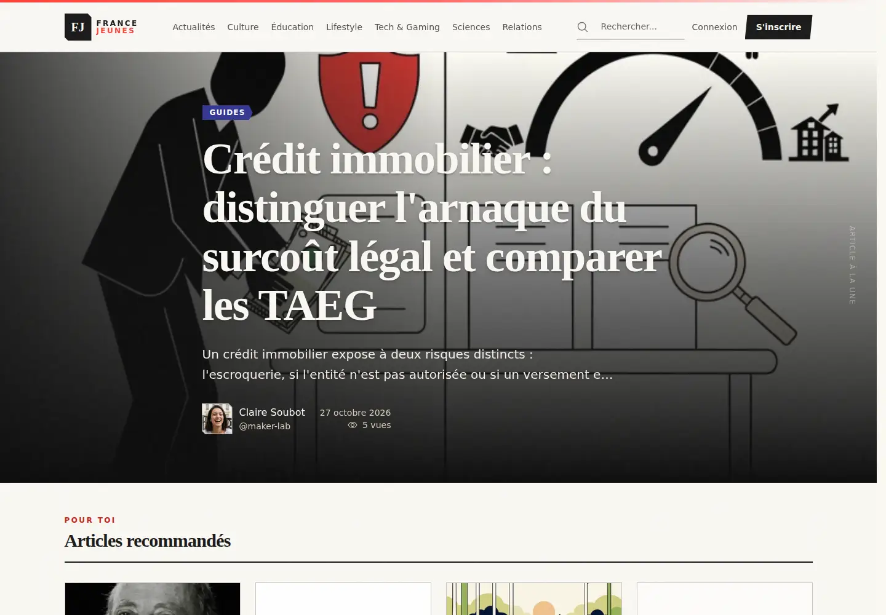
Task: Open author Claire Soubot's profile name
Action: (272, 412)
